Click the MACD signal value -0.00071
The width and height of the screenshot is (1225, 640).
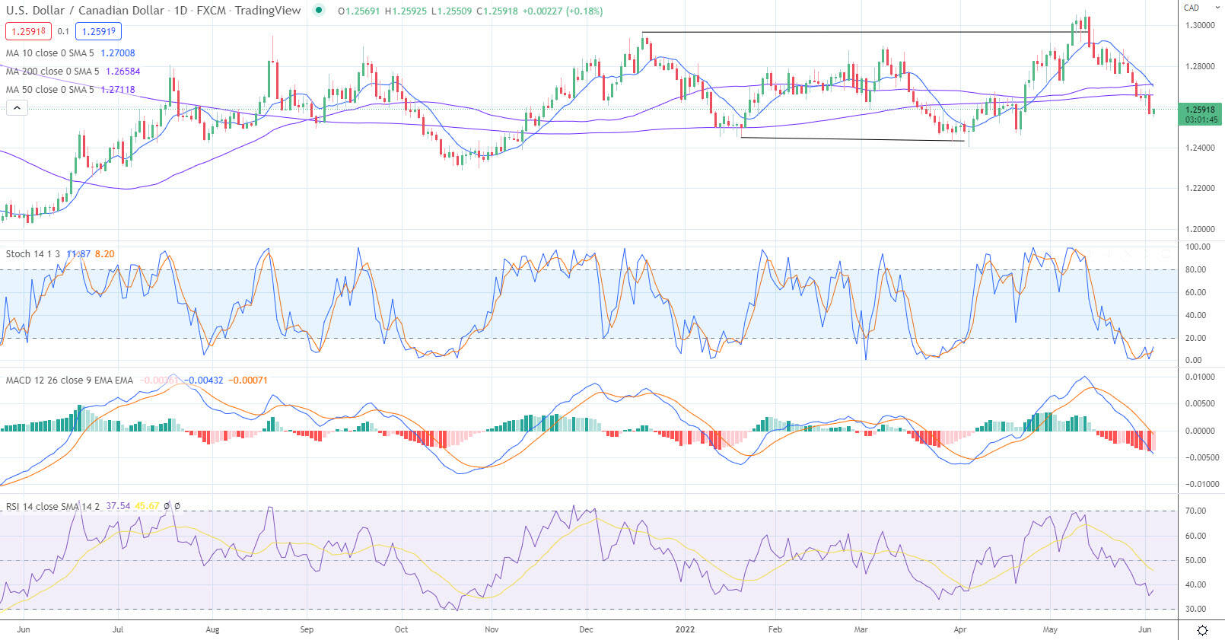tap(248, 380)
